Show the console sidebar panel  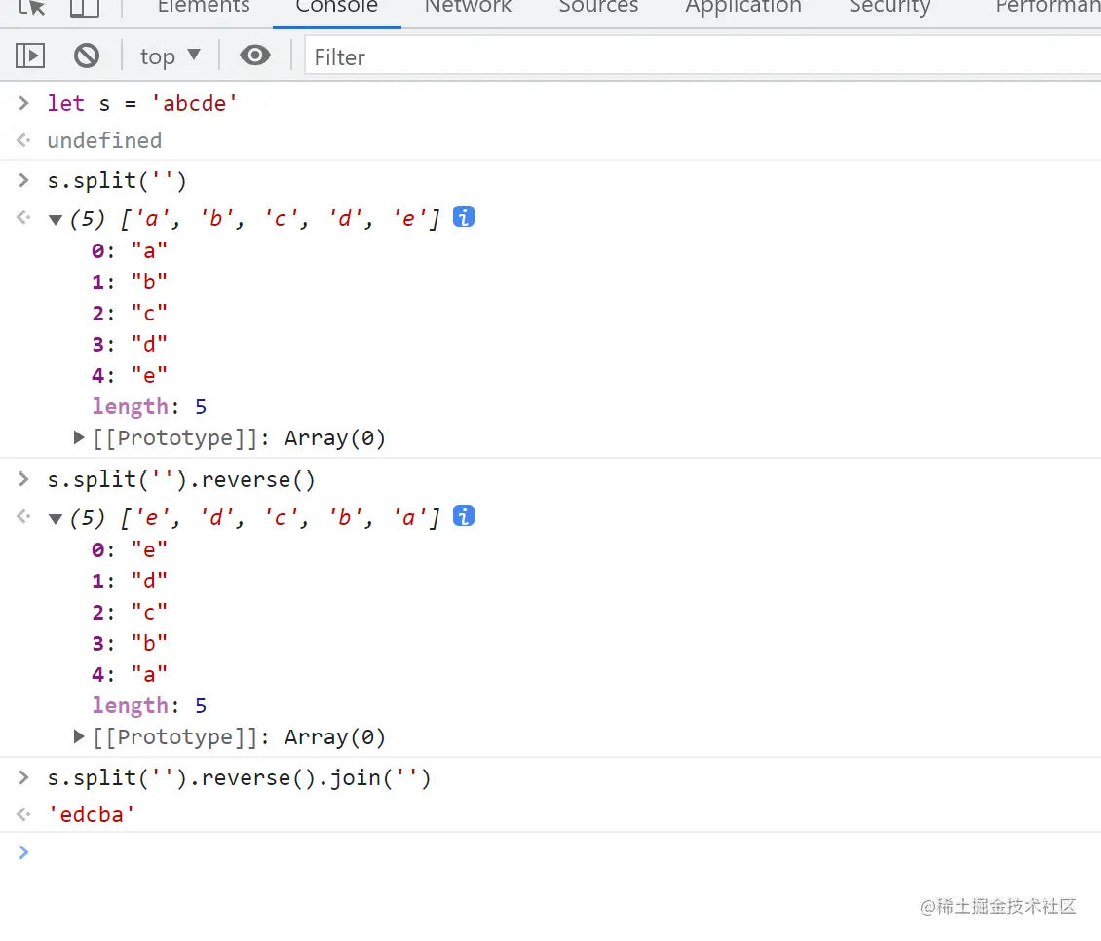point(30,56)
